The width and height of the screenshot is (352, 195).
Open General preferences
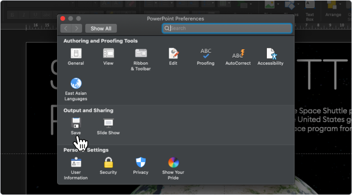click(76, 57)
